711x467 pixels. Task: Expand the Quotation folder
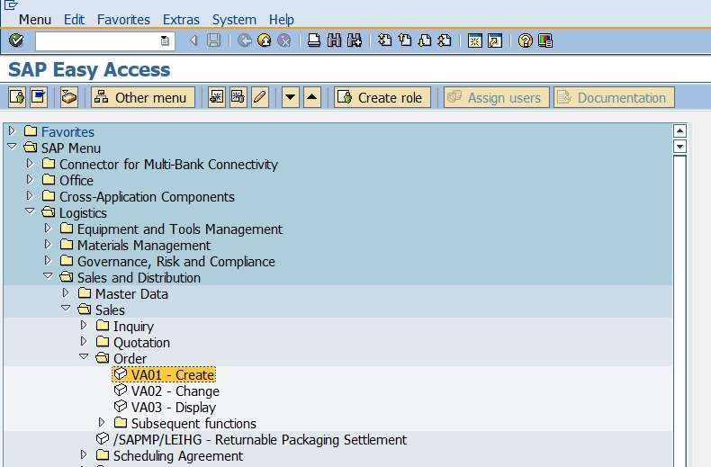coord(84,341)
